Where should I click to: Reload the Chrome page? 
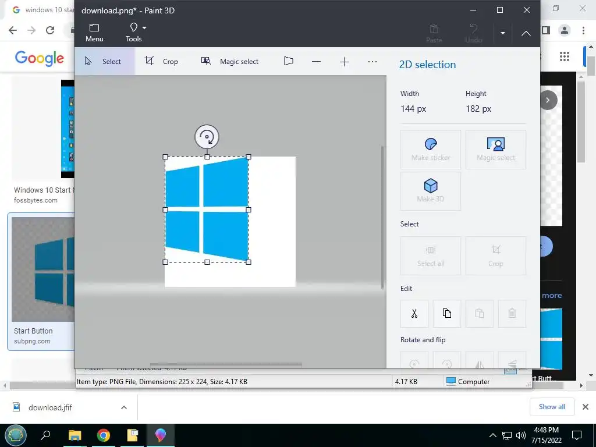pos(50,30)
